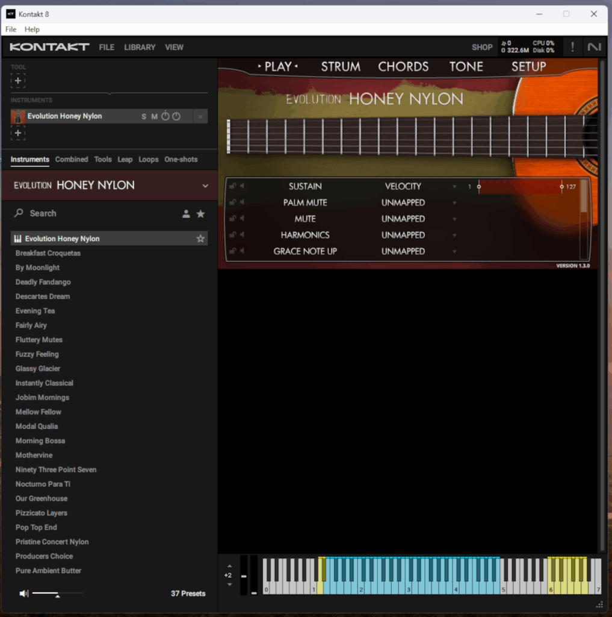The height and width of the screenshot is (617, 612).
Task: Click the speaker icon on GRACE NOTE UP row
Action: pos(242,251)
